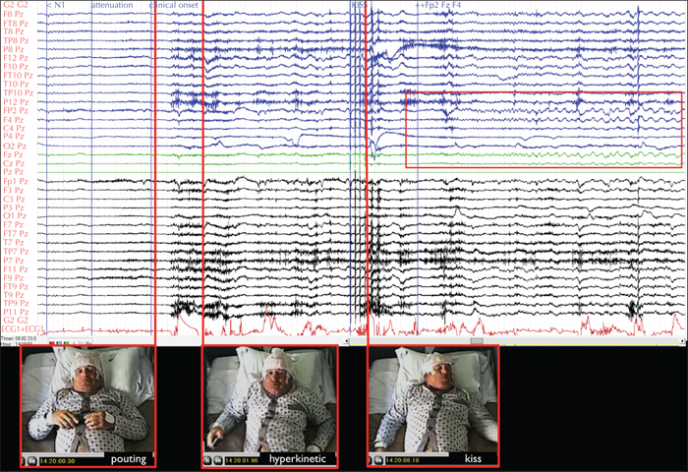The image size is (688, 472).
Task: Select the T8 Pz channel label
Action: 14,31
